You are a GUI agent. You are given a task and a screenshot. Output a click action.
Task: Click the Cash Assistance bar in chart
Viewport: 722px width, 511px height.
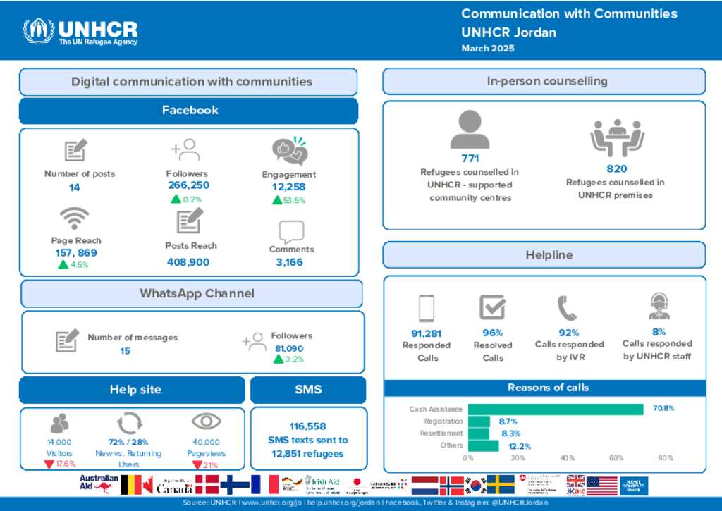(x=555, y=410)
